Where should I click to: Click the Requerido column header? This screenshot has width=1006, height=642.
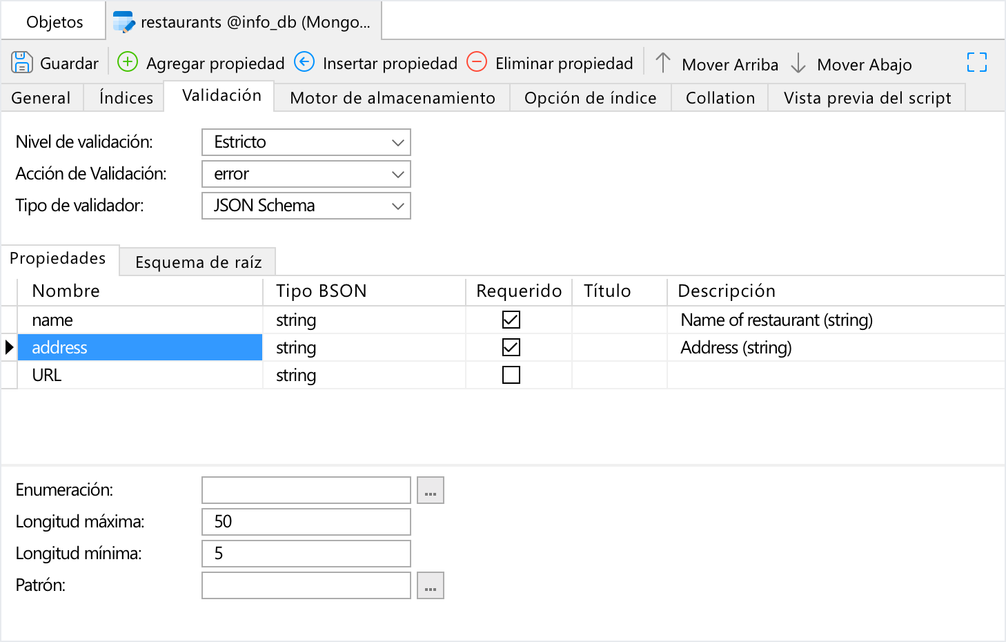coord(519,291)
